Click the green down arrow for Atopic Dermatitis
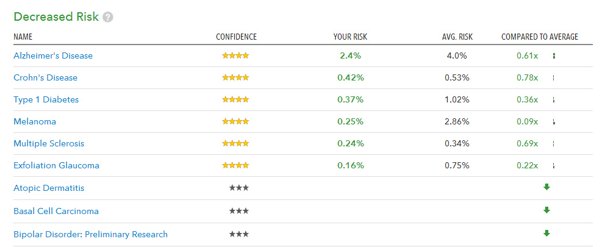The image size is (605, 247). click(x=546, y=187)
